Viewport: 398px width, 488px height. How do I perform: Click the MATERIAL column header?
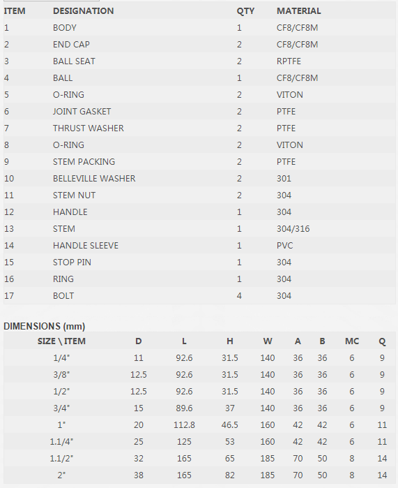pos(298,11)
